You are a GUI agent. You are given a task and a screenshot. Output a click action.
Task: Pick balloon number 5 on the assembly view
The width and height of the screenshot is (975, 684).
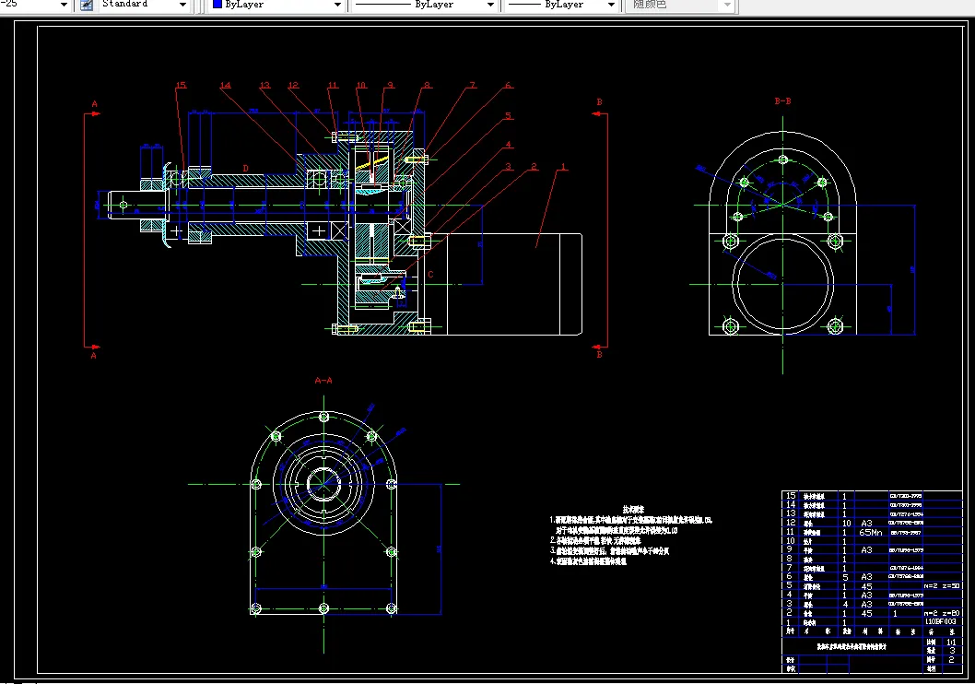[x=508, y=115]
